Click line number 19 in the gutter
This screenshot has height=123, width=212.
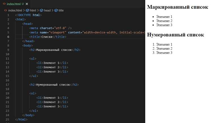pyautogui.click(x=7, y=93)
